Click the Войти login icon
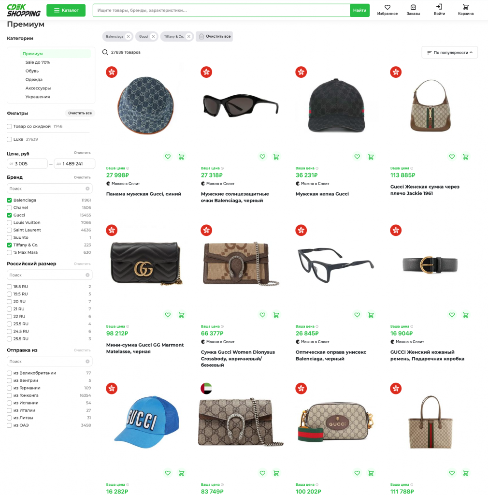Viewport: 488px width, 495px height. click(x=439, y=7)
